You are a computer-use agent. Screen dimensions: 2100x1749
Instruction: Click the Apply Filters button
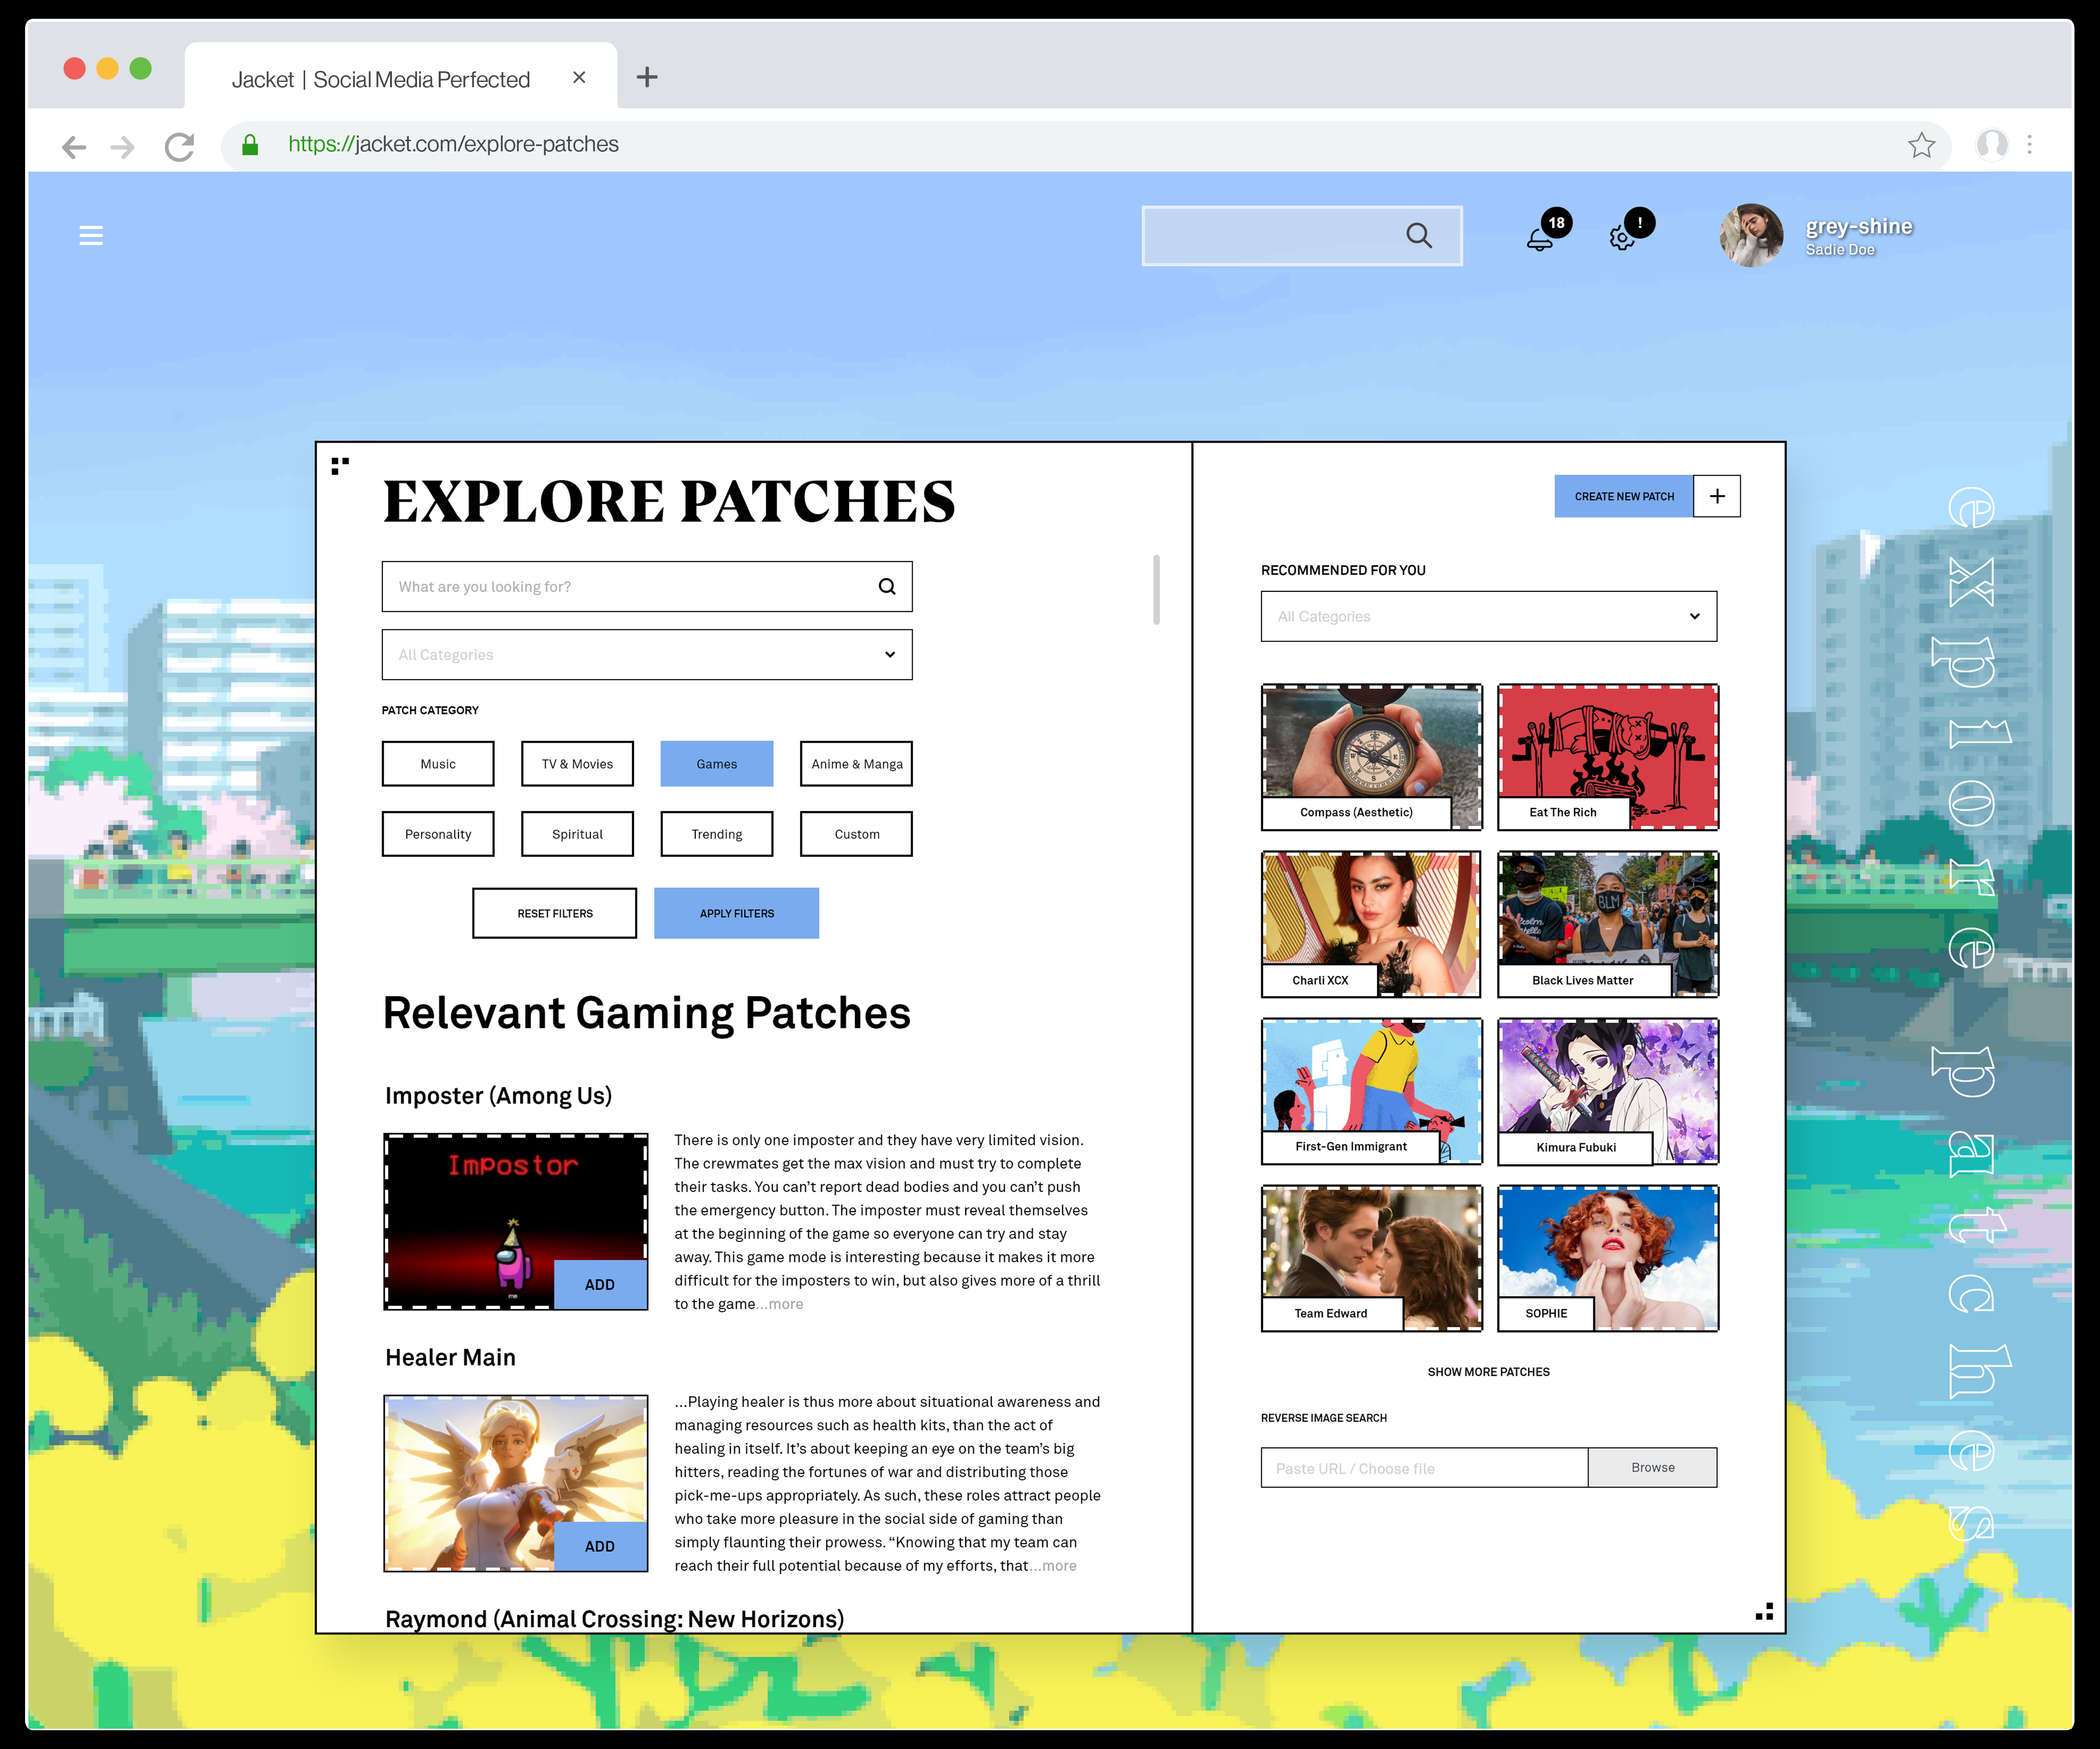click(x=736, y=913)
